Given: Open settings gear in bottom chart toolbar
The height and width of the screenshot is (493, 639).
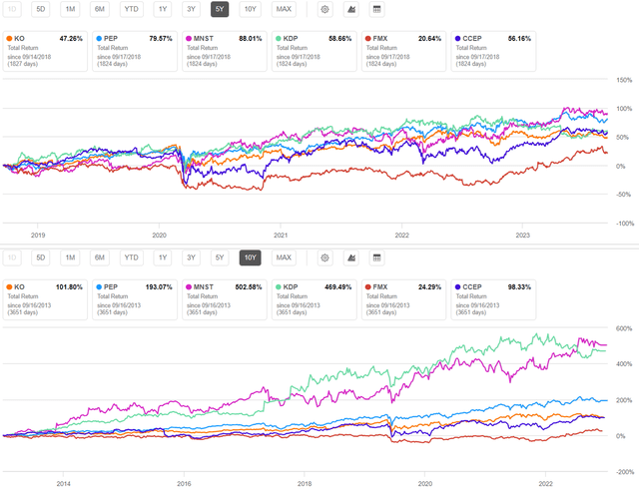Looking at the screenshot, I should pyautogui.click(x=324, y=257).
